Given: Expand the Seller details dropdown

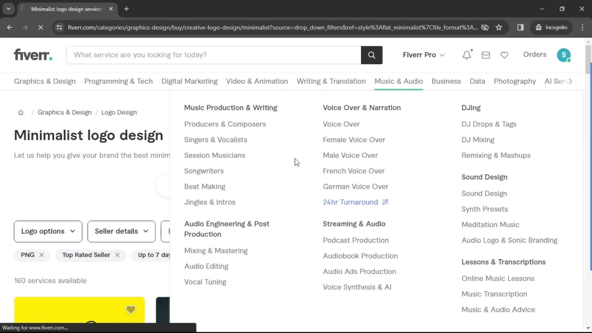Looking at the screenshot, I should (121, 231).
